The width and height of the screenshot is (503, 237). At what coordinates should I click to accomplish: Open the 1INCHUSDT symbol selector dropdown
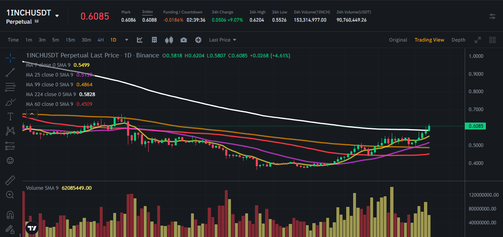(57, 15)
